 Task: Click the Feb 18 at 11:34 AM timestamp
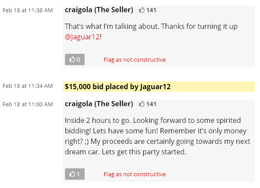click(x=27, y=86)
